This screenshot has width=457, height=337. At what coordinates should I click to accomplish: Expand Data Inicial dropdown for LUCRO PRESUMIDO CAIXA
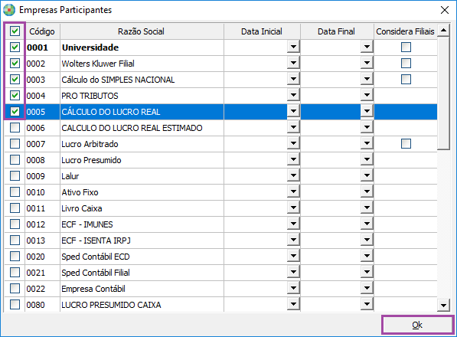[293, 304]
